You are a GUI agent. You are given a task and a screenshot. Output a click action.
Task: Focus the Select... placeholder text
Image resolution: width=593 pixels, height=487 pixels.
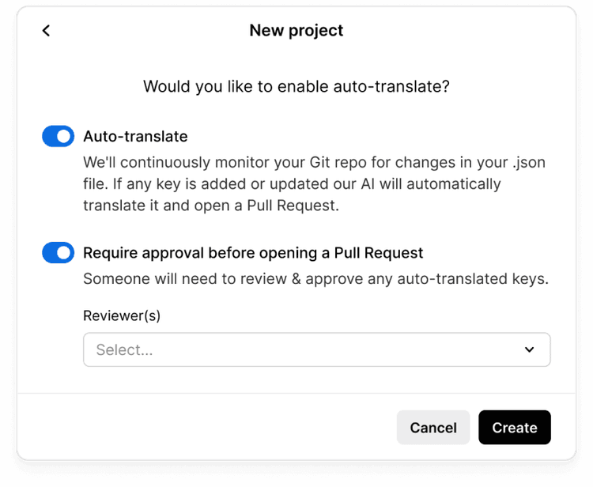click(124, 349)
